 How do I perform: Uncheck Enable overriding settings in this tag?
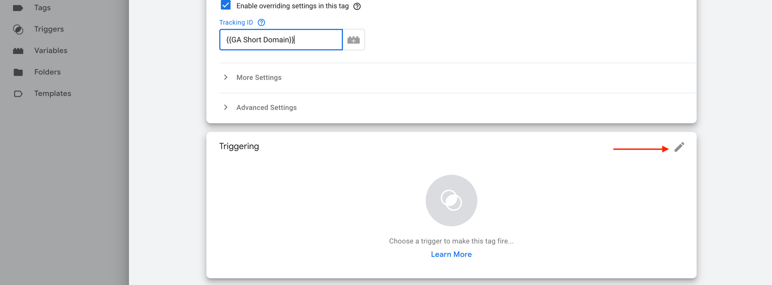226,5
